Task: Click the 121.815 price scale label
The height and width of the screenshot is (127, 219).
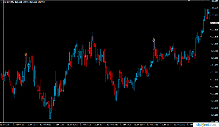Action: [215, 44]
